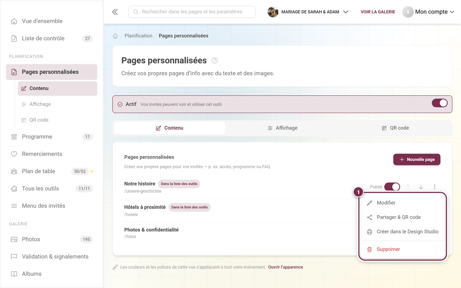Click the Nouvelle page button
The width and height of the screenshot is (461, 288).
coord(417,159)
